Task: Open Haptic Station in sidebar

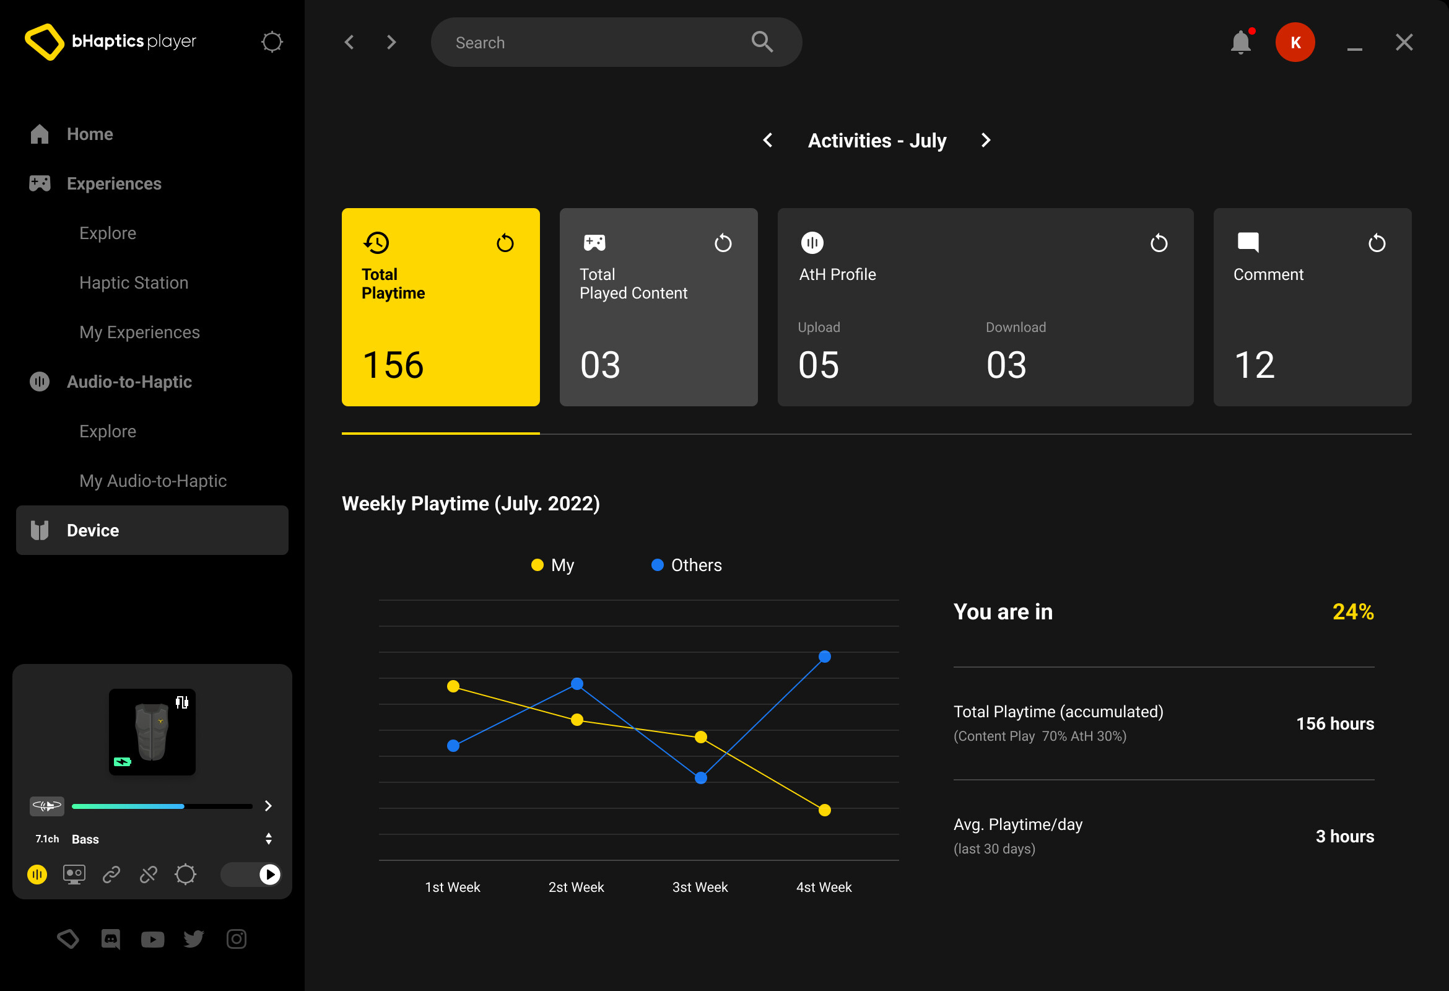Action: 133,282
